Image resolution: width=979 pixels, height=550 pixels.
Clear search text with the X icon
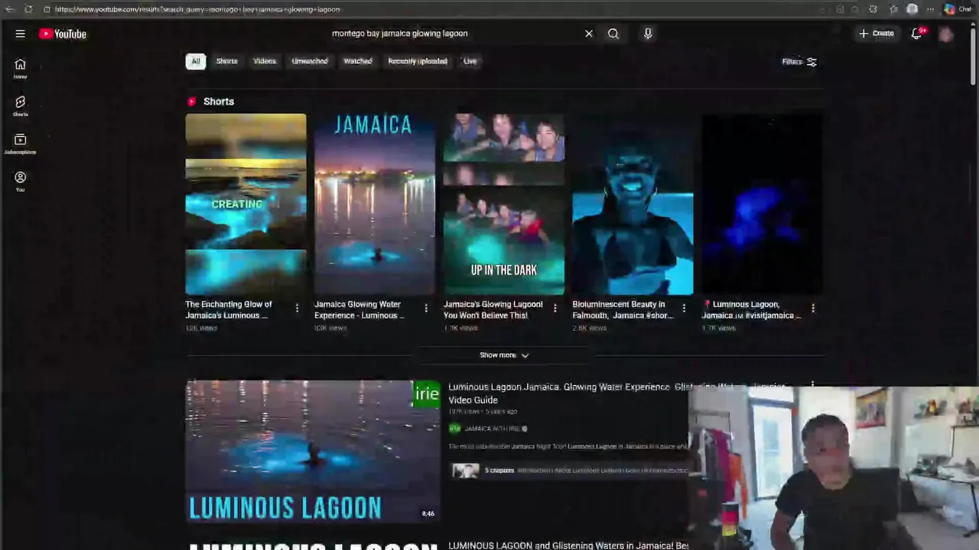[589, 34]
